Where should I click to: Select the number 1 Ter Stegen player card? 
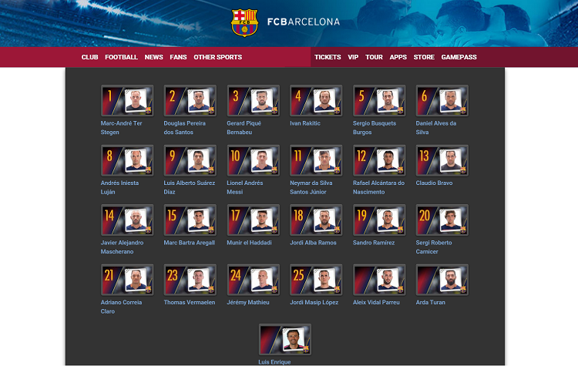coord(127,101)
